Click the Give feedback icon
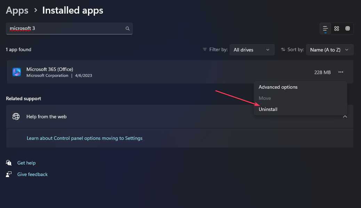The width and height of the screenshot is (361, 208). click(9, 174)
